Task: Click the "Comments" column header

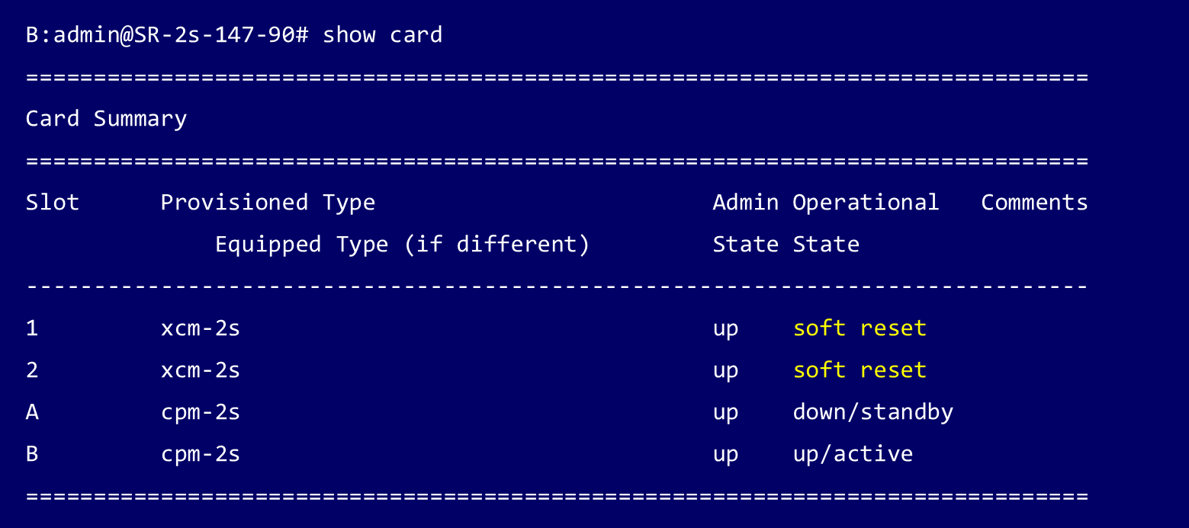Action: [x=1034, y=203]
